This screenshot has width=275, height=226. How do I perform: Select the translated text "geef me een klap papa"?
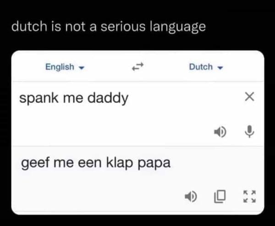95,162
